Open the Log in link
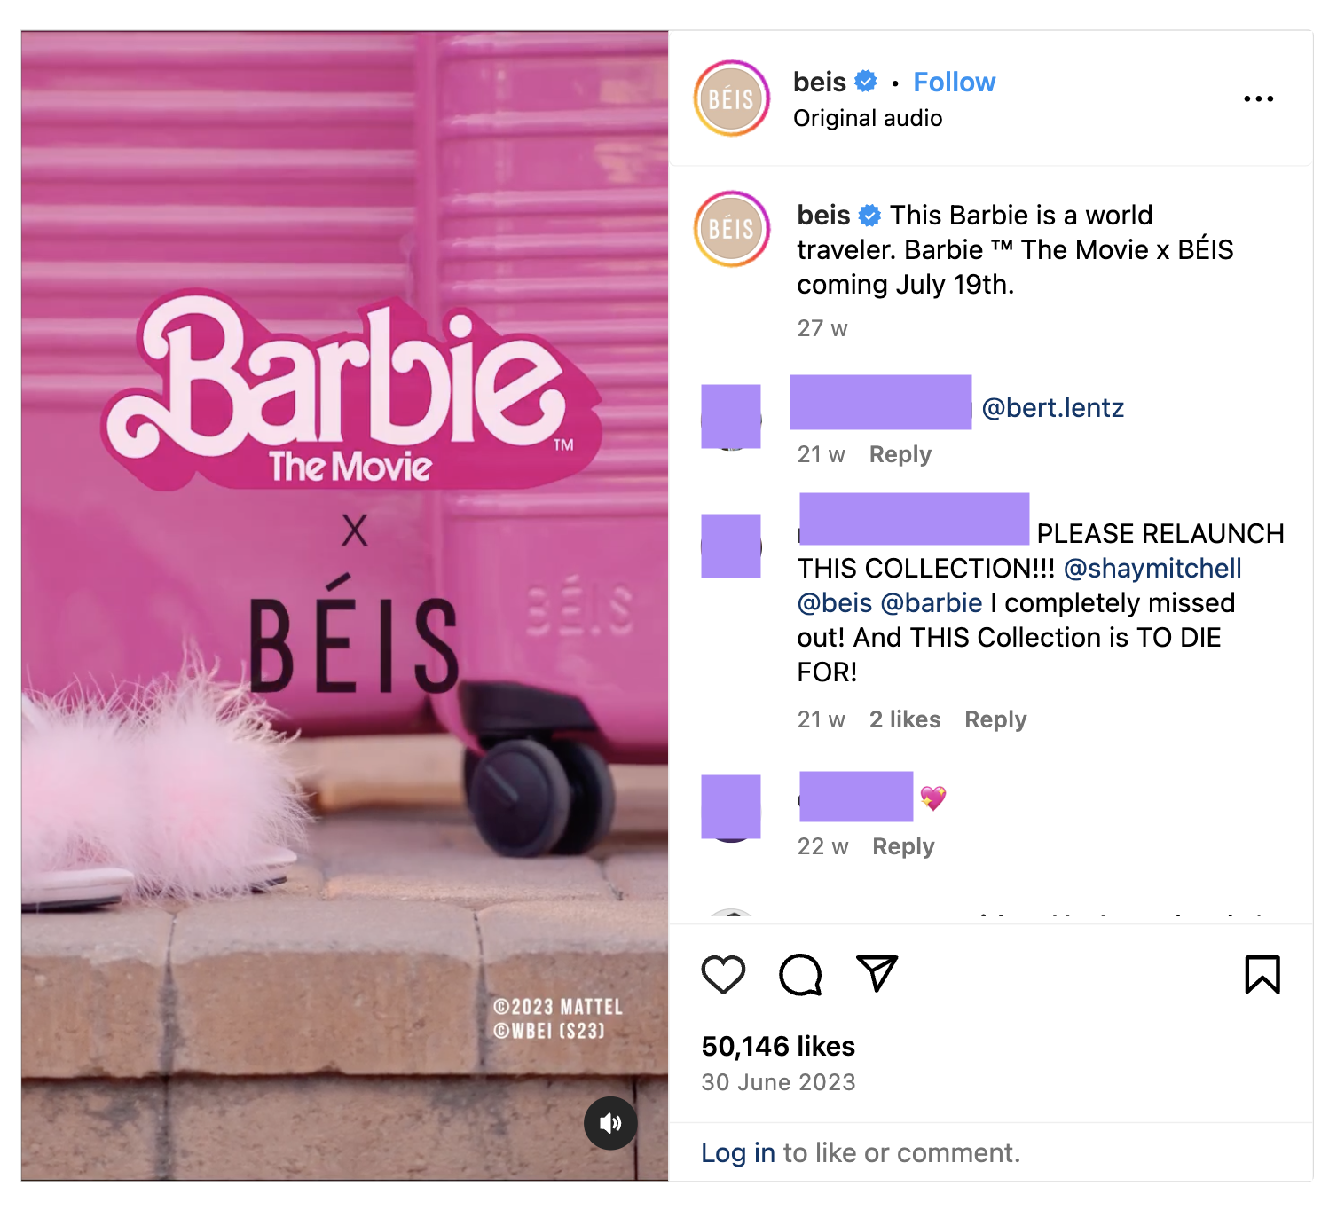1329x1210 pixels. [x=737, y=1152]
